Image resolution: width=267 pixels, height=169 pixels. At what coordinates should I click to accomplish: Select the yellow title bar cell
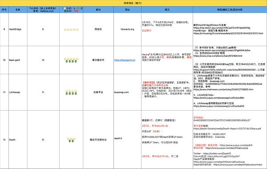tap(133, 3)
